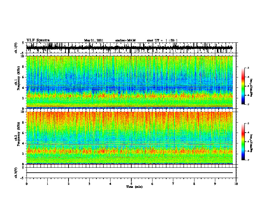Click the "0" tick on the time axis
The height and width of the screenshot is (206, 266).
pyautogui.click(x=27, y=184)
